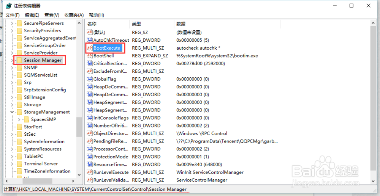Expand the SNMP tree node
The height and width of the screenshot is (196, 380).
pyautogui.click(x=12, y=67)
